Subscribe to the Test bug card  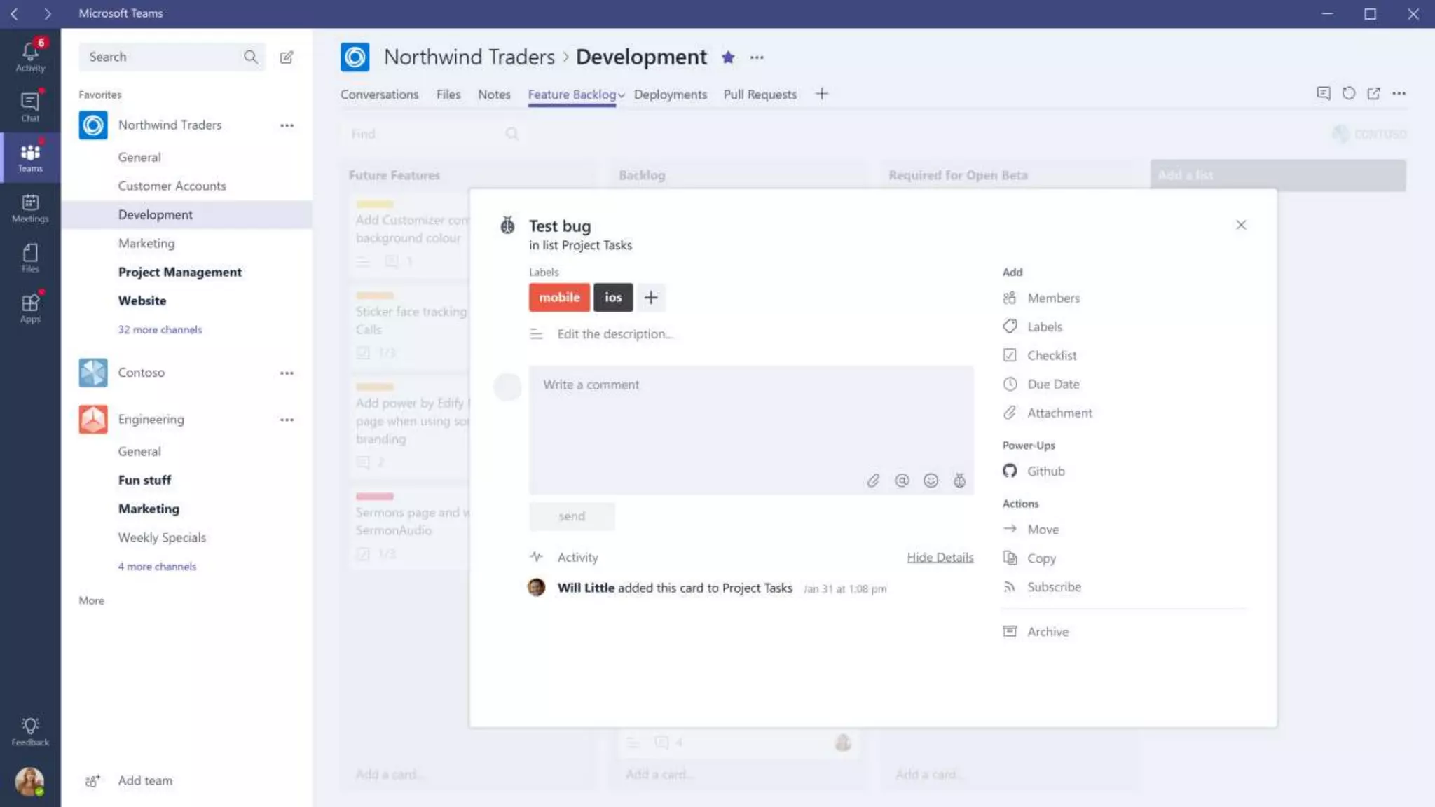point(1053,587)
